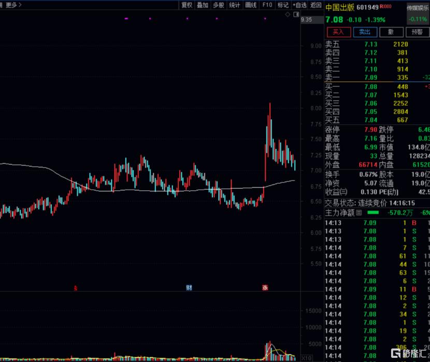Click the blue 财 marker on the chart
The width and height of the screenshot is (430, 362).
coord(189,288)
